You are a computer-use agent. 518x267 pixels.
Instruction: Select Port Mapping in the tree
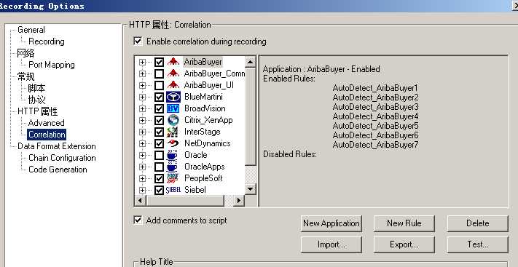52,65
